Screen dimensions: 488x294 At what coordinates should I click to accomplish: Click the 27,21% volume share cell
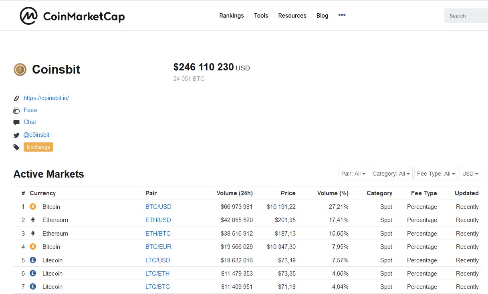click(339, 207)
